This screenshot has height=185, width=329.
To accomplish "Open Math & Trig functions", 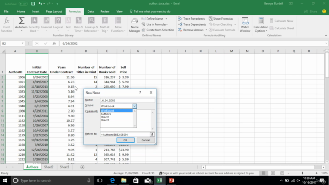I will (105, 25).
